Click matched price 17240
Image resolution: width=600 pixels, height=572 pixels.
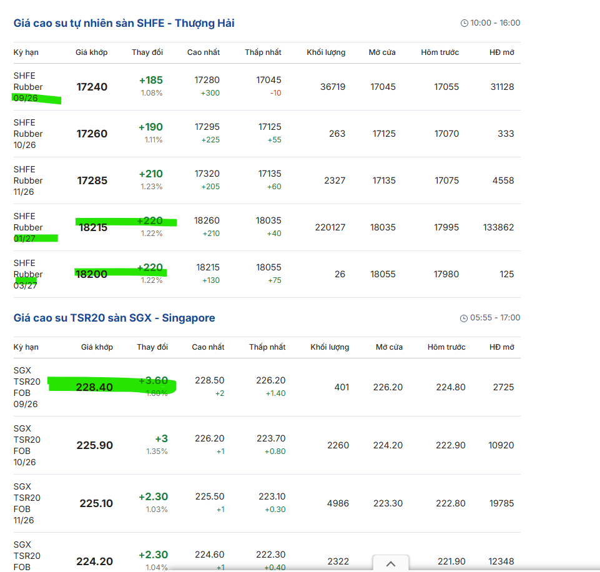point(92,87)
